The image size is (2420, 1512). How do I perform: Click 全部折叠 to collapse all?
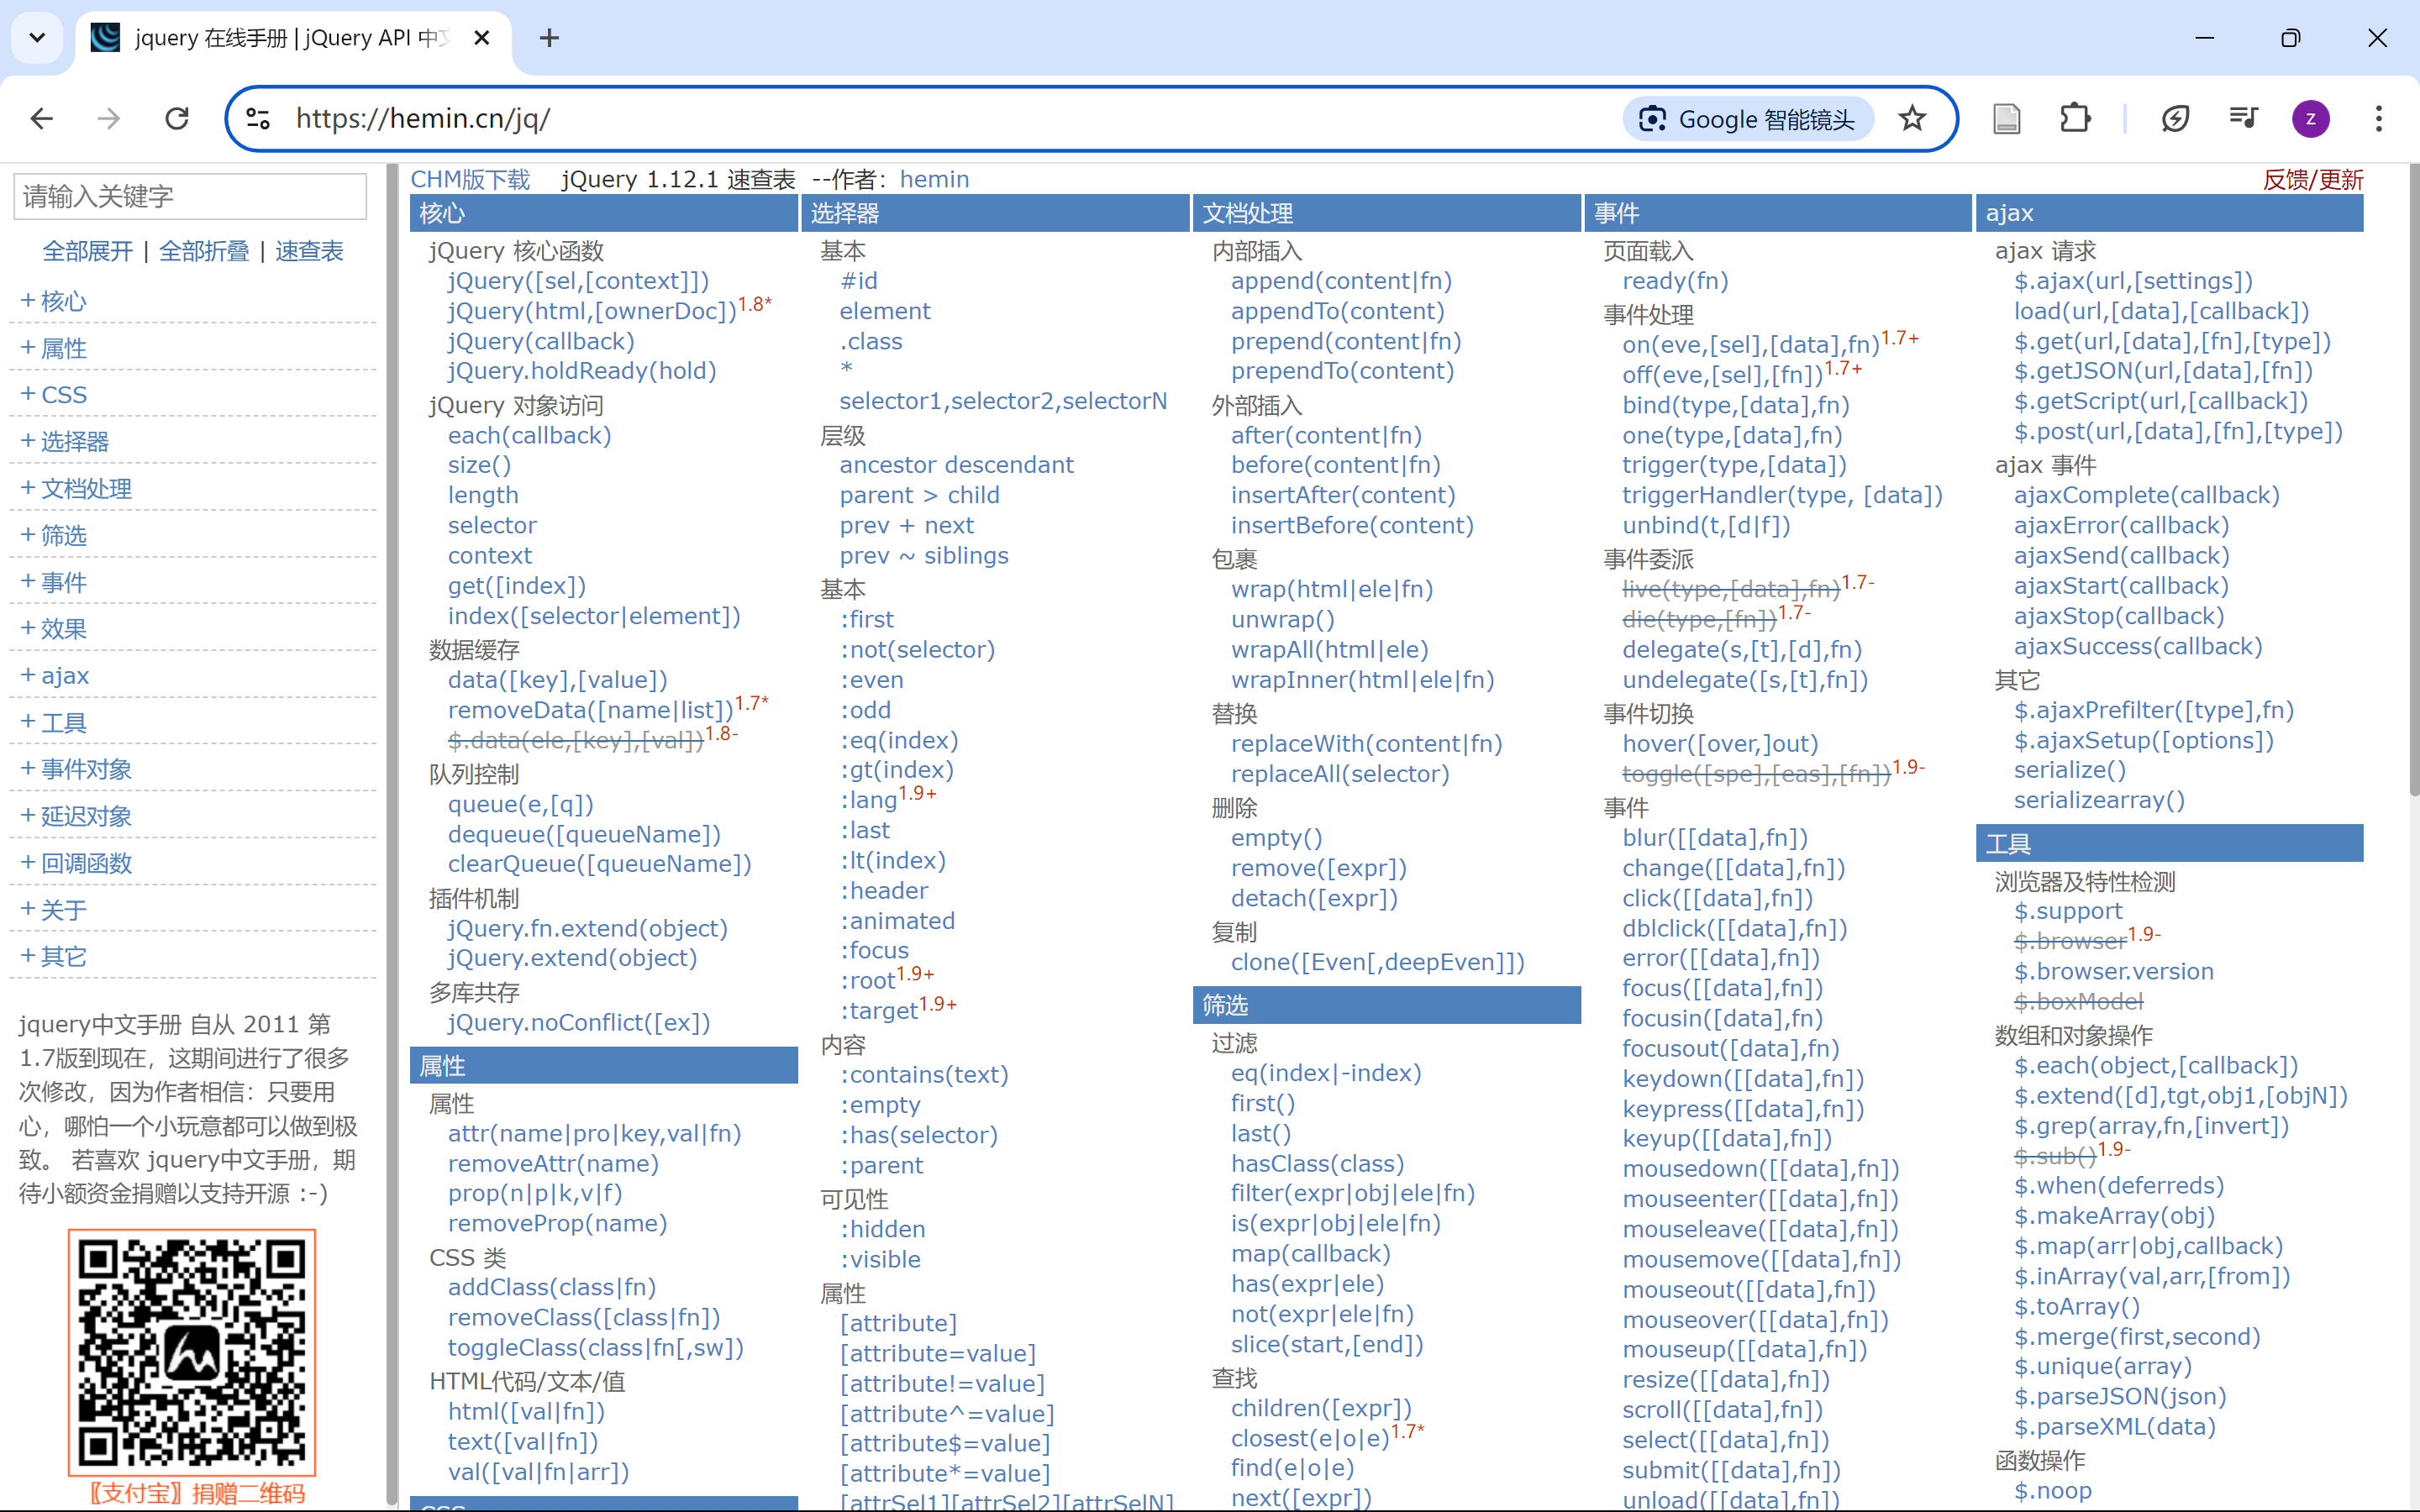[204, 251]
